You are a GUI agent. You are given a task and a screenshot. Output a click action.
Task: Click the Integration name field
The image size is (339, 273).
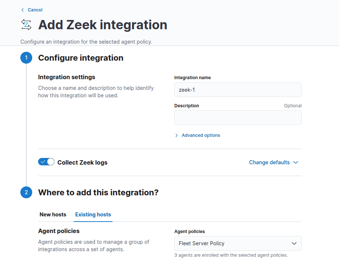click(x=238, y=90)
